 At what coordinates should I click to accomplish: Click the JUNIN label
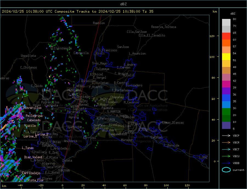pos(111,120)
